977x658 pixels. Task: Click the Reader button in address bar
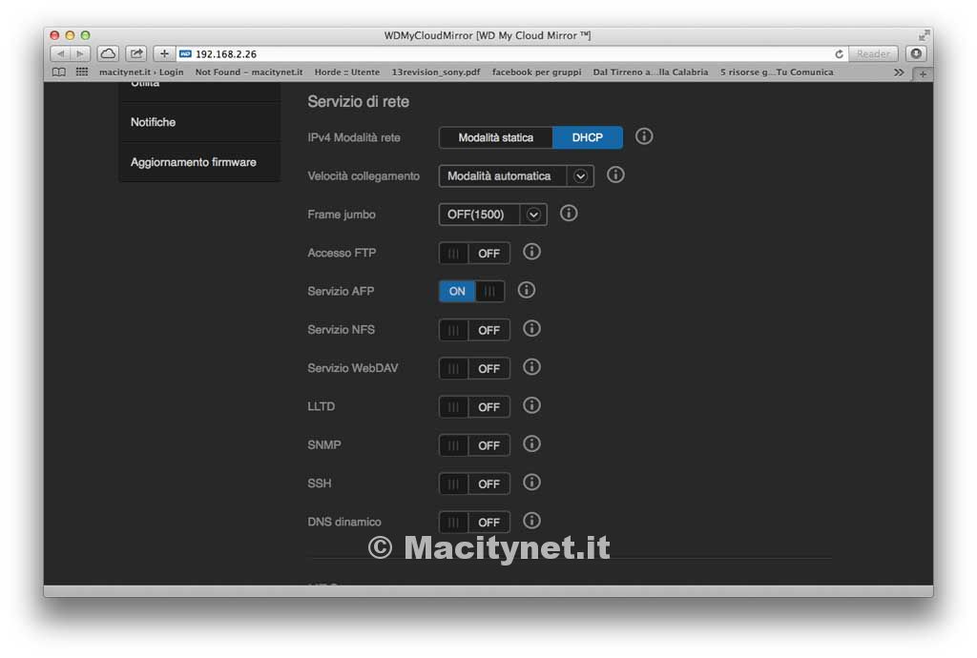click(x=873, y=54)
